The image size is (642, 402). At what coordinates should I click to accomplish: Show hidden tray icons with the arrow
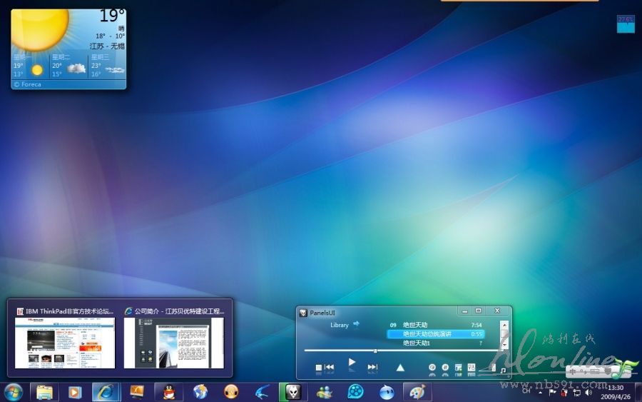pos(540,392)
